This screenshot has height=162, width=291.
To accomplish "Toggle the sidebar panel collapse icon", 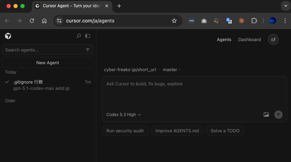I will coord(88,36).
